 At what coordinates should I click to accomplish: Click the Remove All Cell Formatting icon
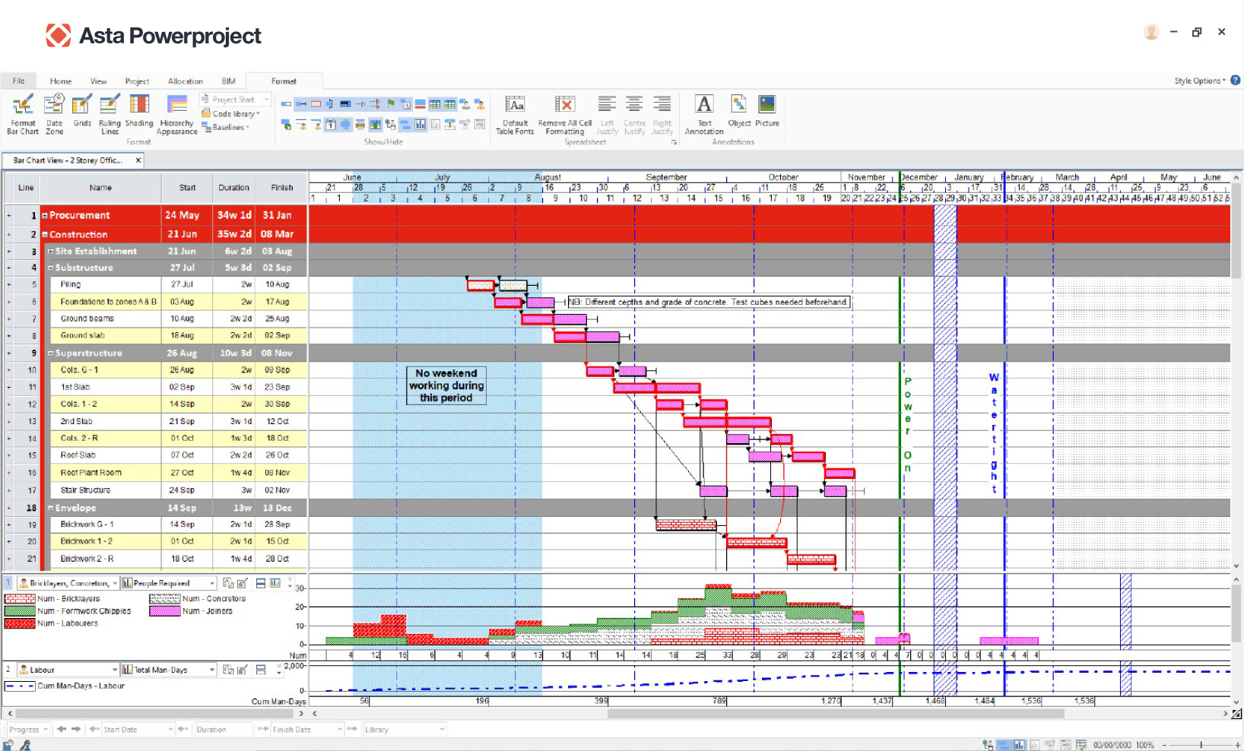point(565,114)
